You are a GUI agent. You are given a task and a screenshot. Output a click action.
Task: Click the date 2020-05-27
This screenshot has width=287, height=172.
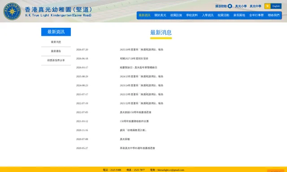[82, 148]
